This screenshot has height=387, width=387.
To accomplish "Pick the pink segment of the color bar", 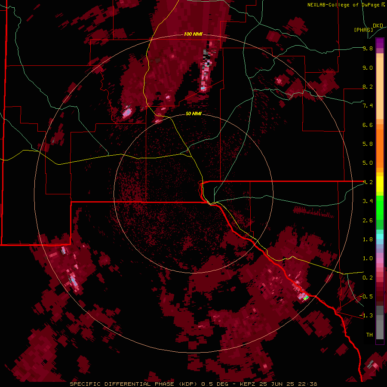I will pos(380,261).
